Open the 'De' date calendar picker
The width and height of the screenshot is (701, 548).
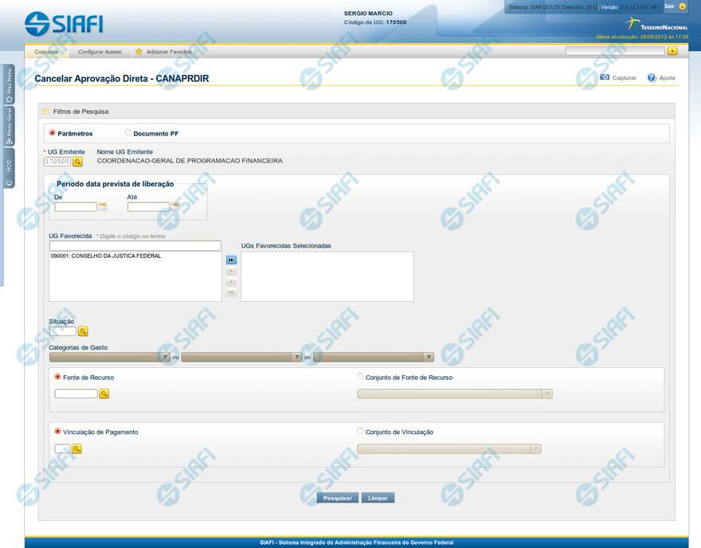tap(103, 207)
